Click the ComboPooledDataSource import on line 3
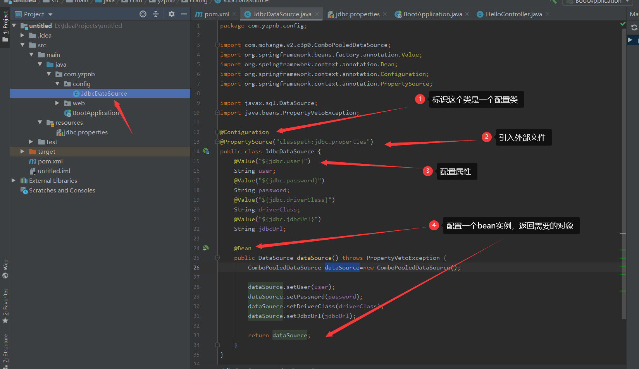 click(305, 45)
